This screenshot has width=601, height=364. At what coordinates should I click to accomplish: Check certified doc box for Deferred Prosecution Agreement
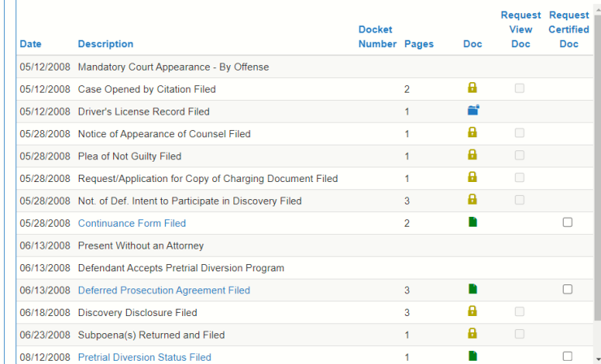click(568, 289)
